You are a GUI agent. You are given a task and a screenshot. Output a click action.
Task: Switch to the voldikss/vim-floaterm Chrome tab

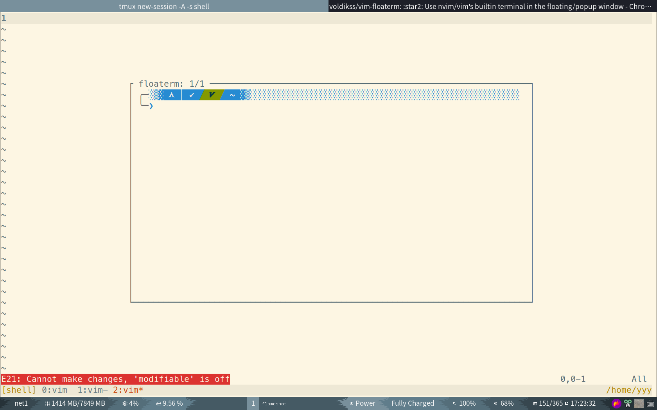(x=493, y=6)
